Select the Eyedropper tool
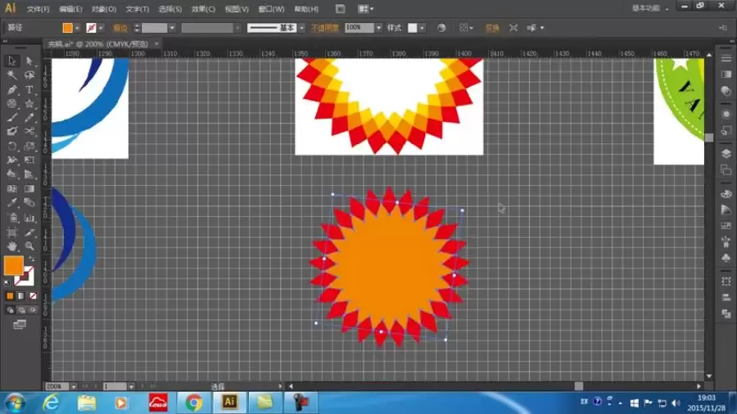 [x=11, y=203]
